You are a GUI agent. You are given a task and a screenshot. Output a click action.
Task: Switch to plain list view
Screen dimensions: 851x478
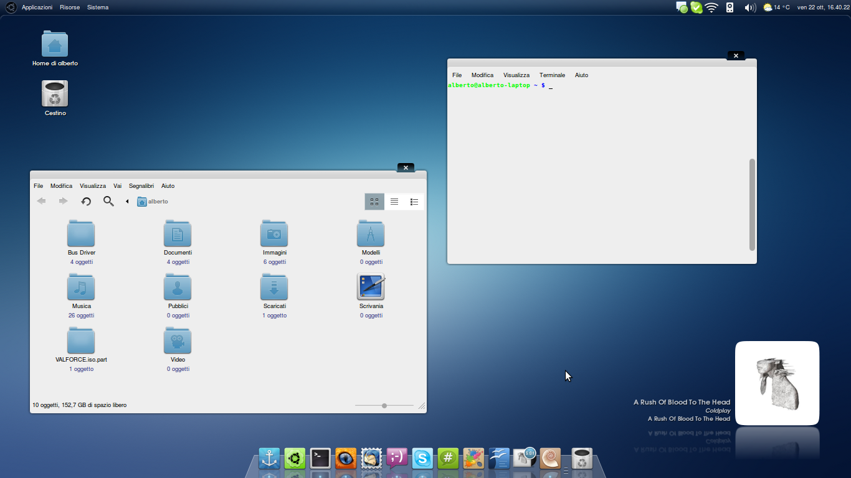394,202
